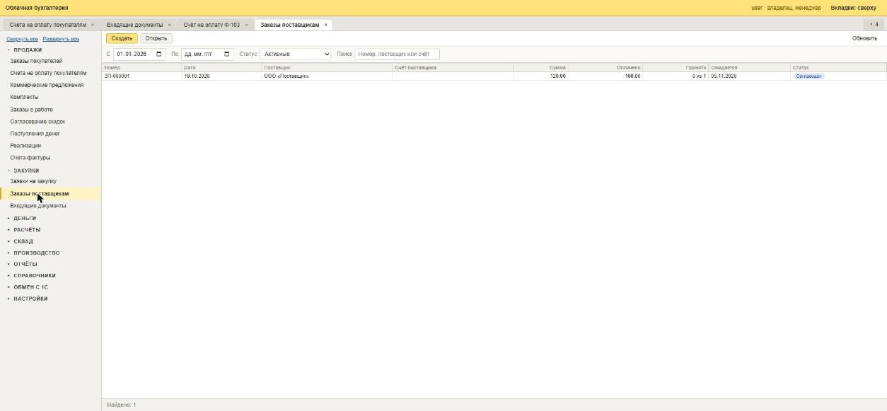The height and width of the screenshot is (411, 887).
Task: Select order row ЗП-000001
Action: tap(494, 76)
